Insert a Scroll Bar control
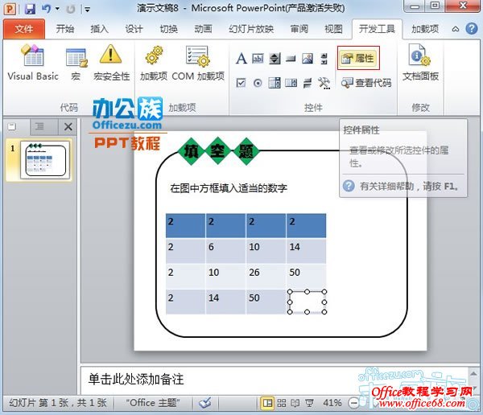 324,58
